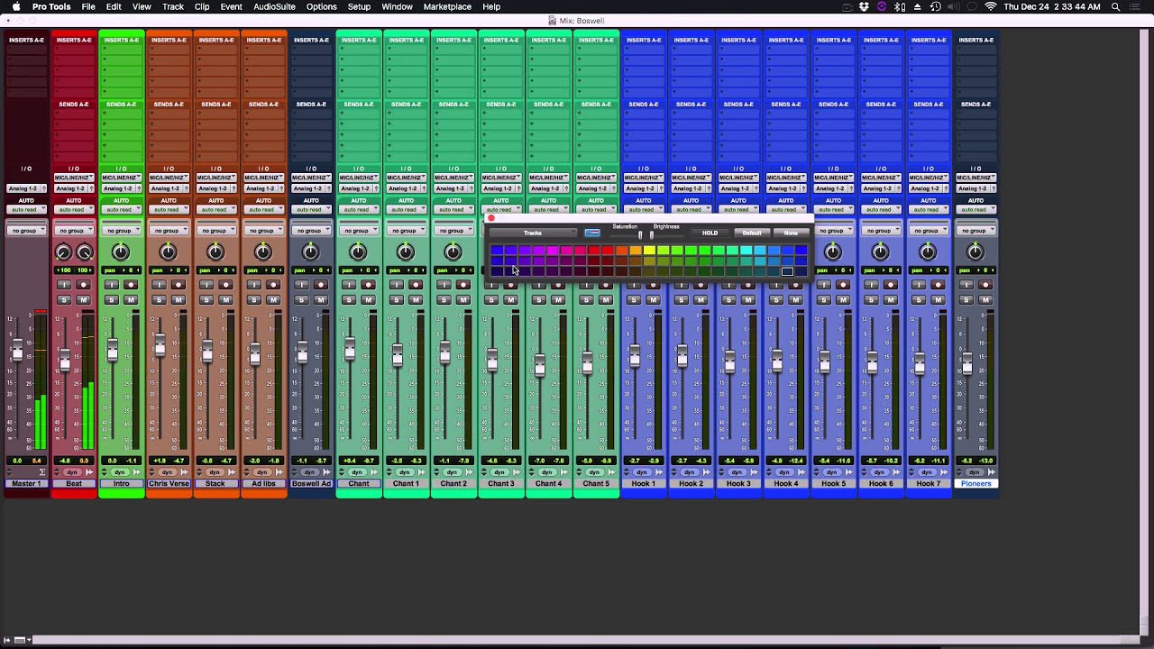The image size is (1154, 649).
Task: Open the Track menu
Action: (173, 6)
